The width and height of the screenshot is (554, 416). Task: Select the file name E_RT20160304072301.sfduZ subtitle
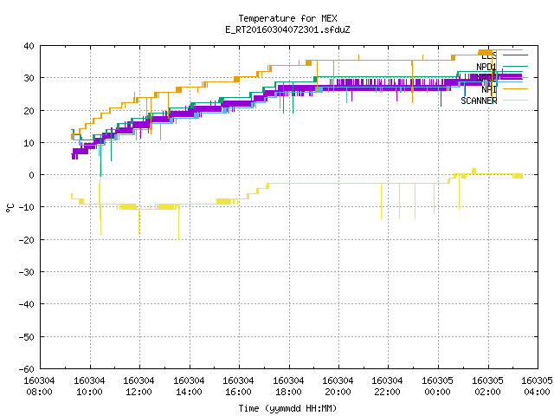pos(287,29)
